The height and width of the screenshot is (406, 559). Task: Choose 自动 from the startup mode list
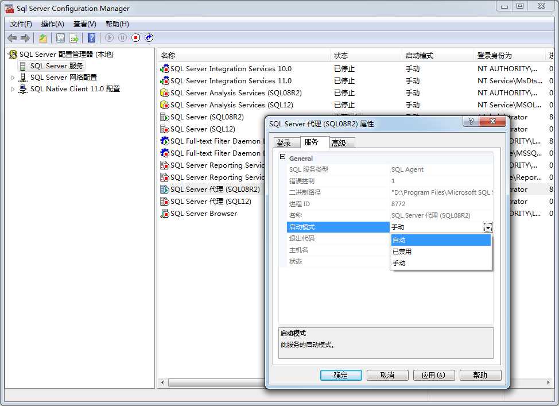tap(441, 240)
